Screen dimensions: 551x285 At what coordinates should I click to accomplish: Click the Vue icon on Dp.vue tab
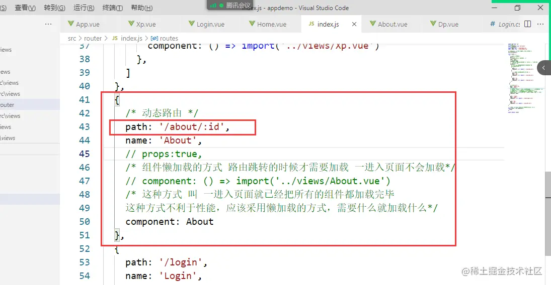click(433, 24)
